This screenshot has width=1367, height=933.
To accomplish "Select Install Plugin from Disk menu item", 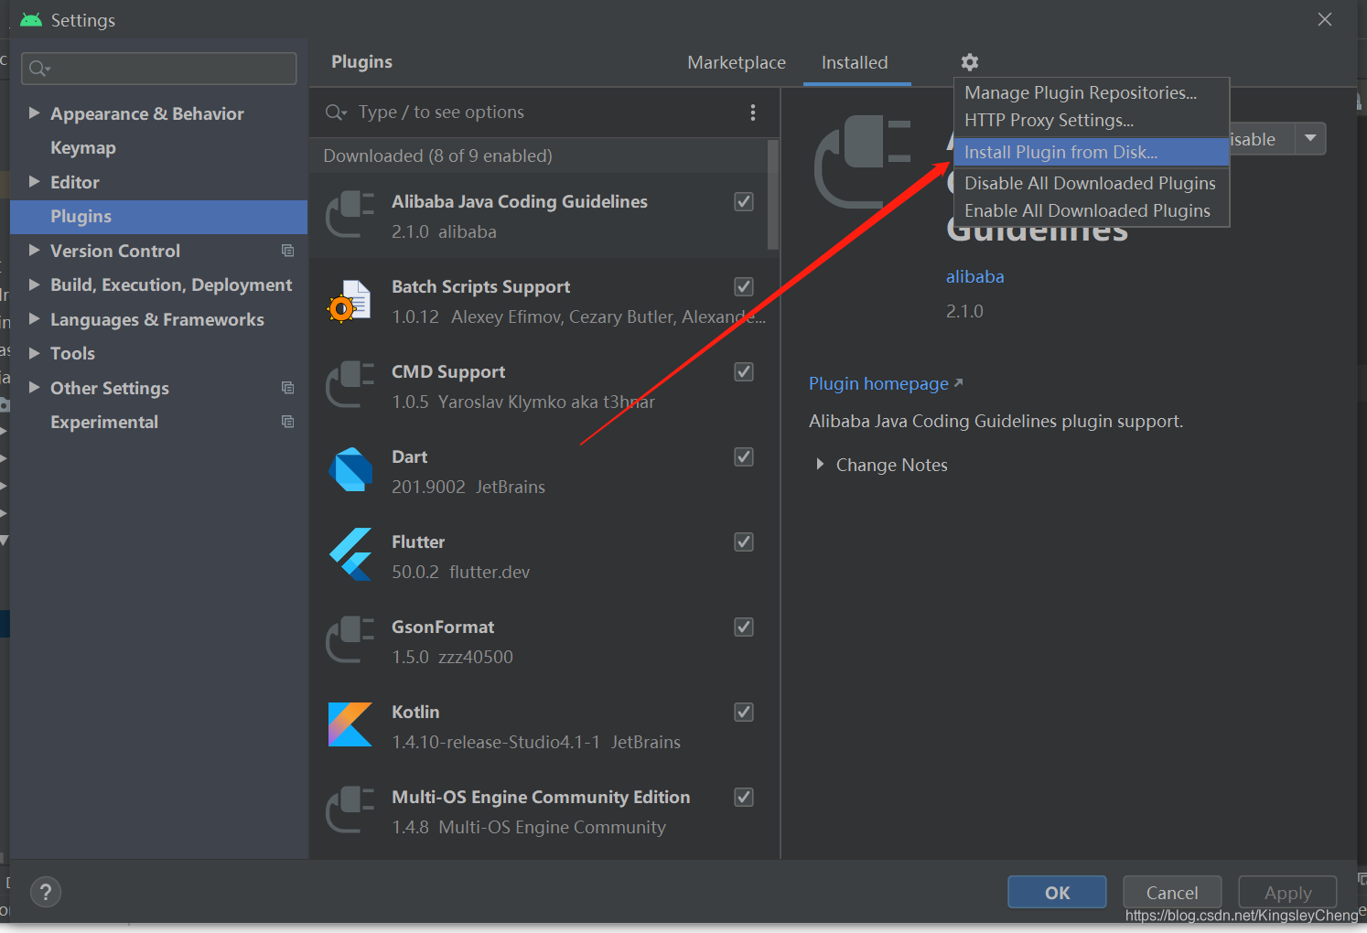I will pos(1091,152).
